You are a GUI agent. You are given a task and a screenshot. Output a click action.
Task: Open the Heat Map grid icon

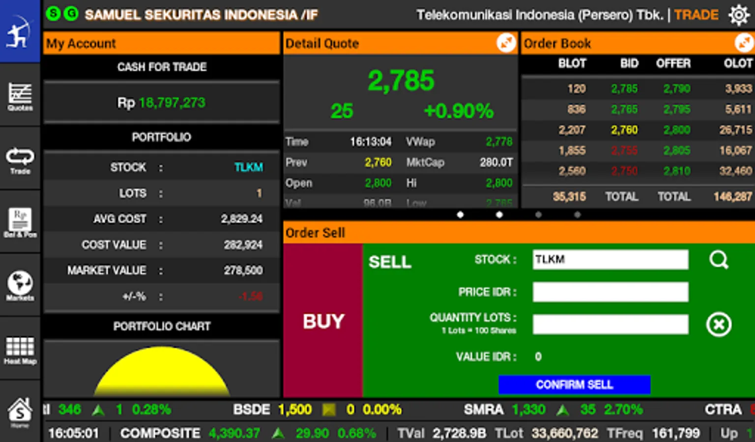[20, 350]
